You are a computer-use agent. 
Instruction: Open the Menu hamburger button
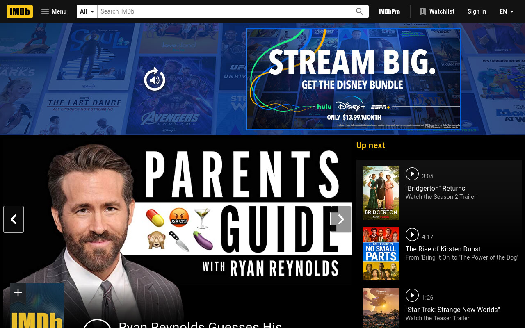pos(54,11)
